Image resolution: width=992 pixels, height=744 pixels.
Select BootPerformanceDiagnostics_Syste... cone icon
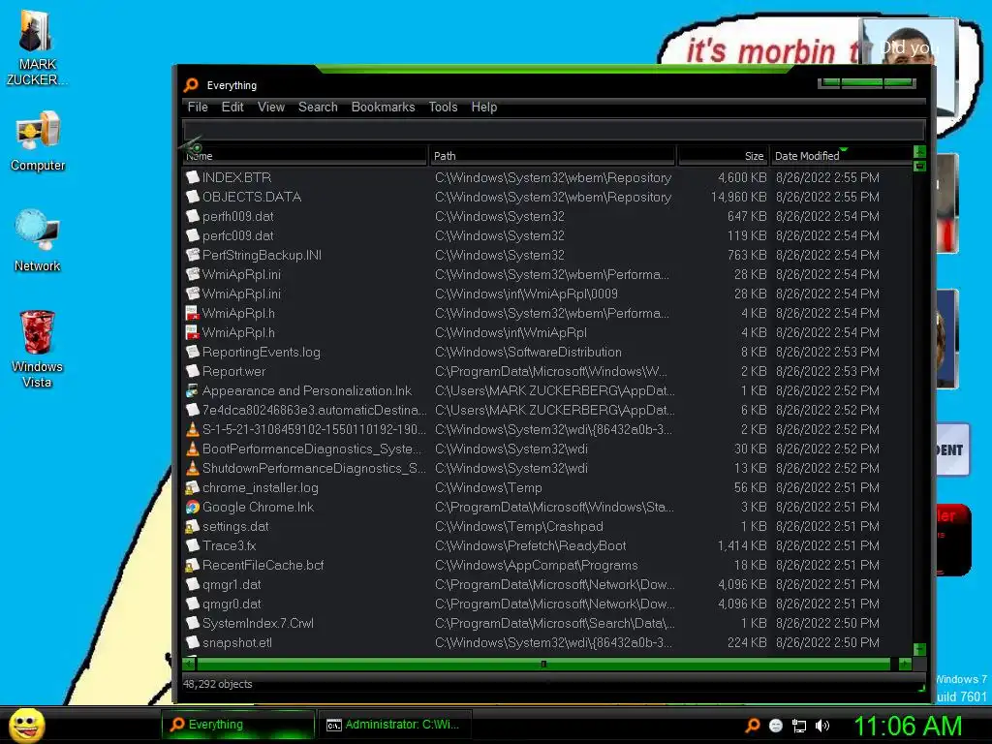click(x=193, y=449)
